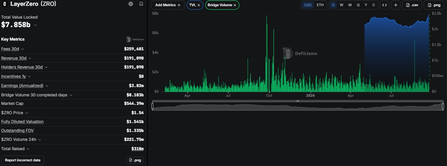The height and width of the screenshot is (166, 447).
Task: Download the chart as .png
Action: (433, 5)
